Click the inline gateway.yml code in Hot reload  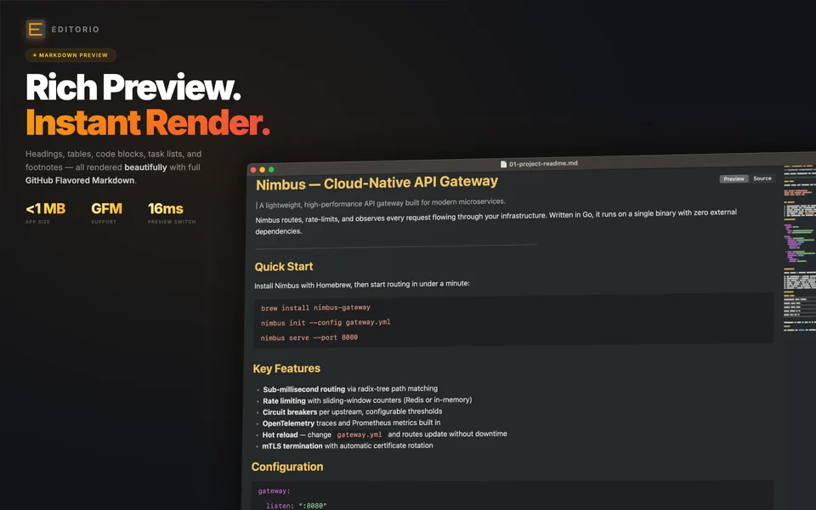359,434
